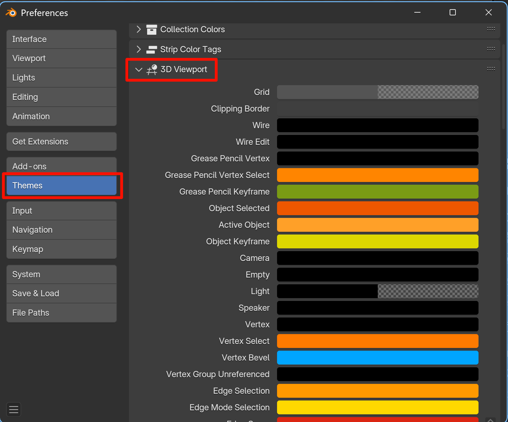508x422 pixels.
Task: Grab the Collection Colors panel drag handle
Action: click(491, 29)
